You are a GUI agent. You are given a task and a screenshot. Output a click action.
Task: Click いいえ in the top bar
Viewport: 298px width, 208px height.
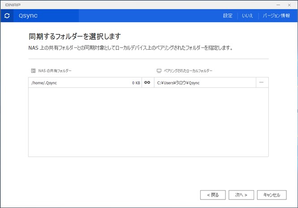[247, 16]
